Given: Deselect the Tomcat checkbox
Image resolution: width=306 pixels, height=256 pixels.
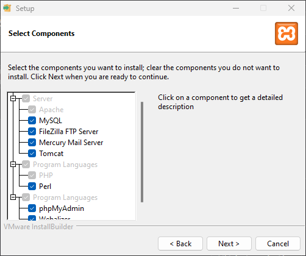Looking at the screenshot, I should pyautogui.click(x=32, y=154).
